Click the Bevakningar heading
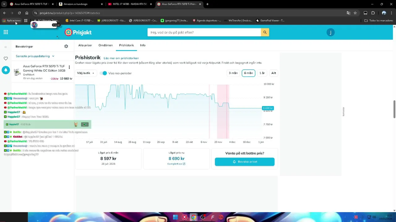Viewport: 396px width, 222px height. pos(24,47)
